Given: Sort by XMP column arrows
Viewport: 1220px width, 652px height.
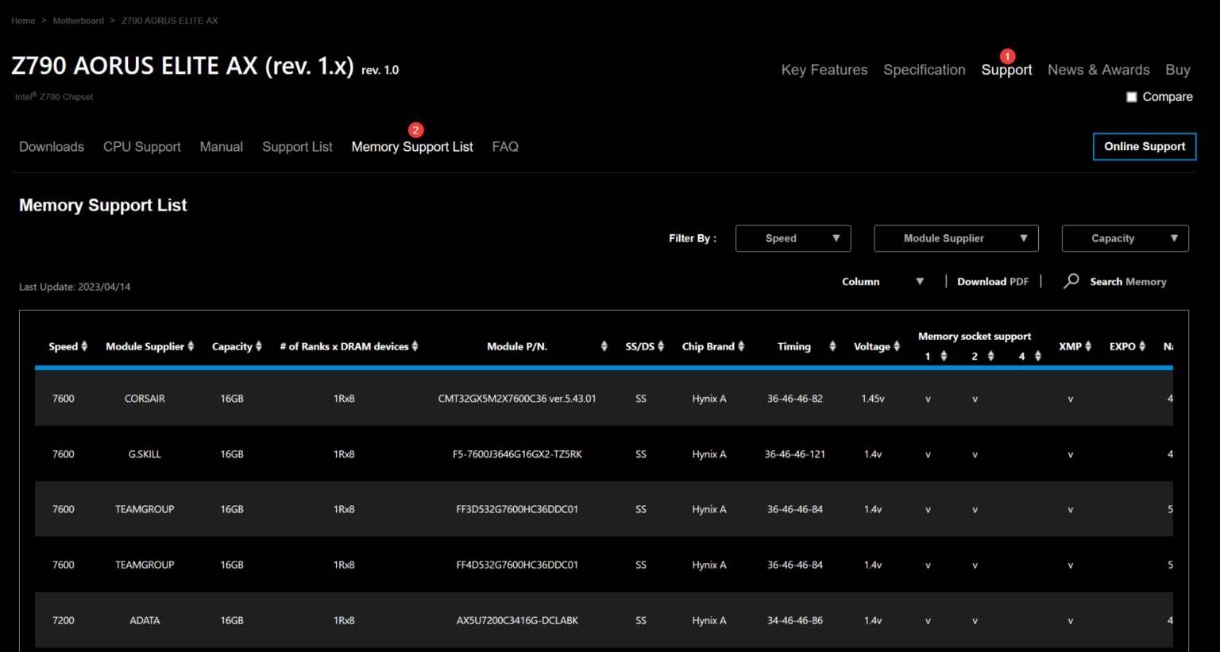Looking at the screenshot, I should tap(1088, 346).
